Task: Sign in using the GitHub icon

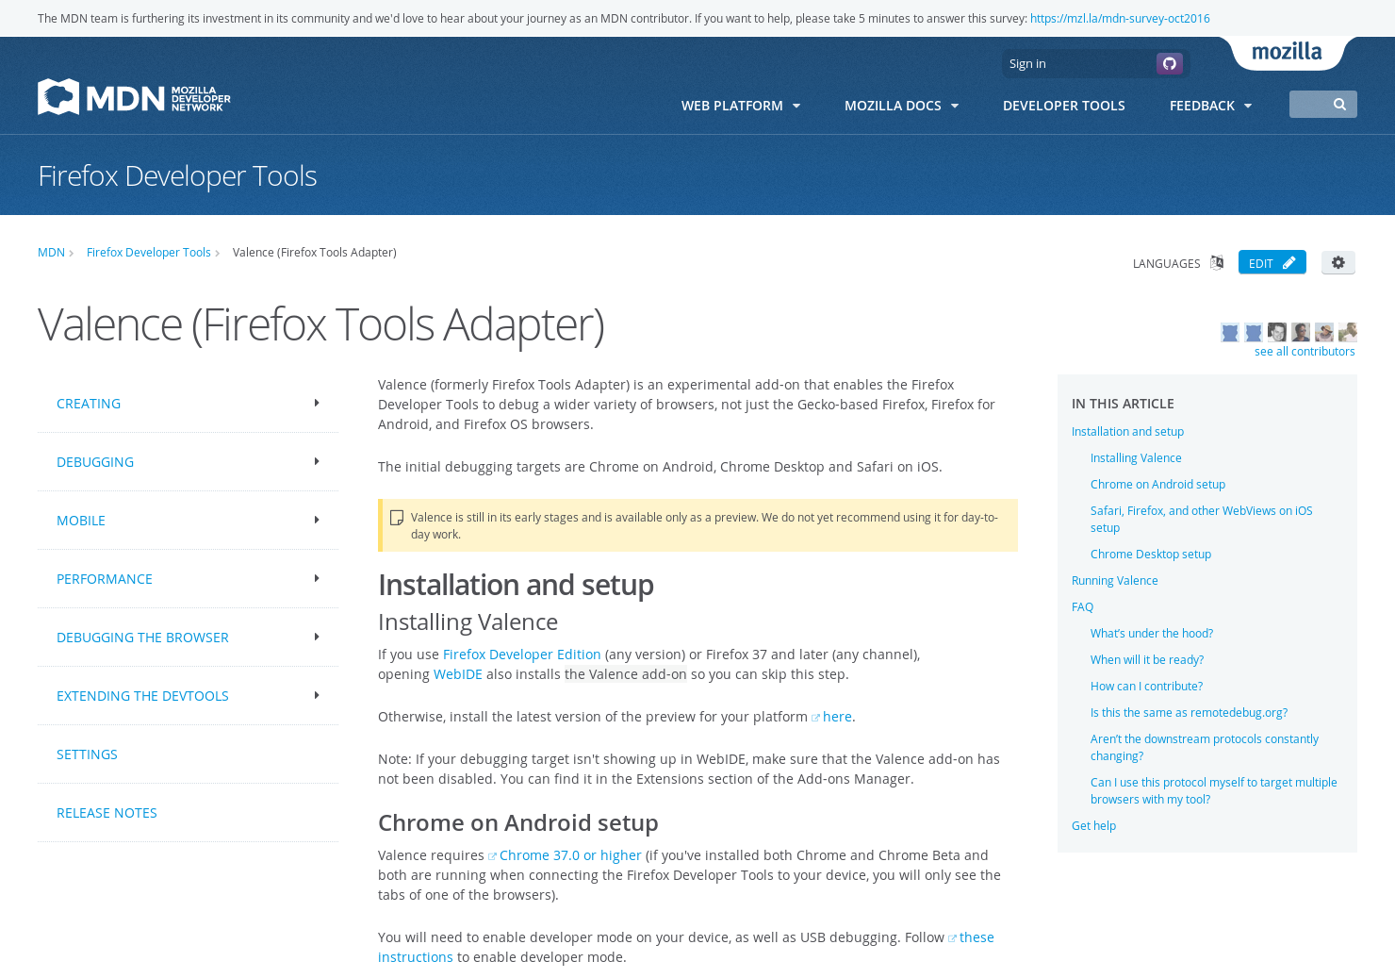Action: [x=1169, y=63]
